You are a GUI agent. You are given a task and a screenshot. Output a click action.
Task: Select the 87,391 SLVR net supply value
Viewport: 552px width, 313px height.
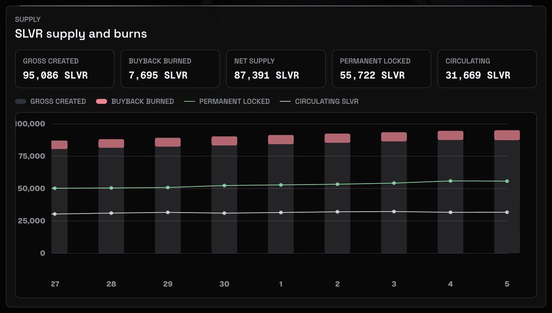pos(266,75)
